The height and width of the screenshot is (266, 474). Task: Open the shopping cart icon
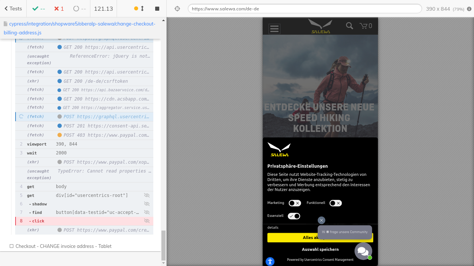click(365, 26)
